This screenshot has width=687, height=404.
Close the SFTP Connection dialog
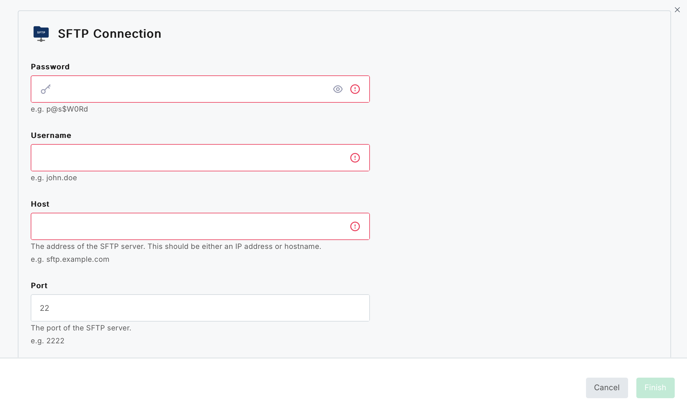(677, 10)
